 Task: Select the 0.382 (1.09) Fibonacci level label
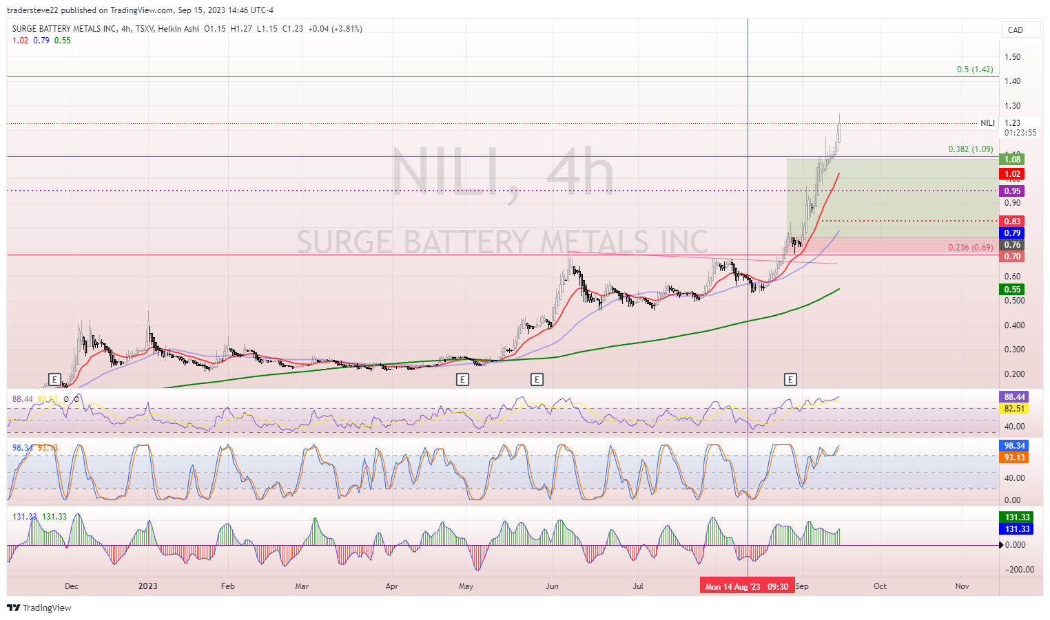click(x=971, y=149)
